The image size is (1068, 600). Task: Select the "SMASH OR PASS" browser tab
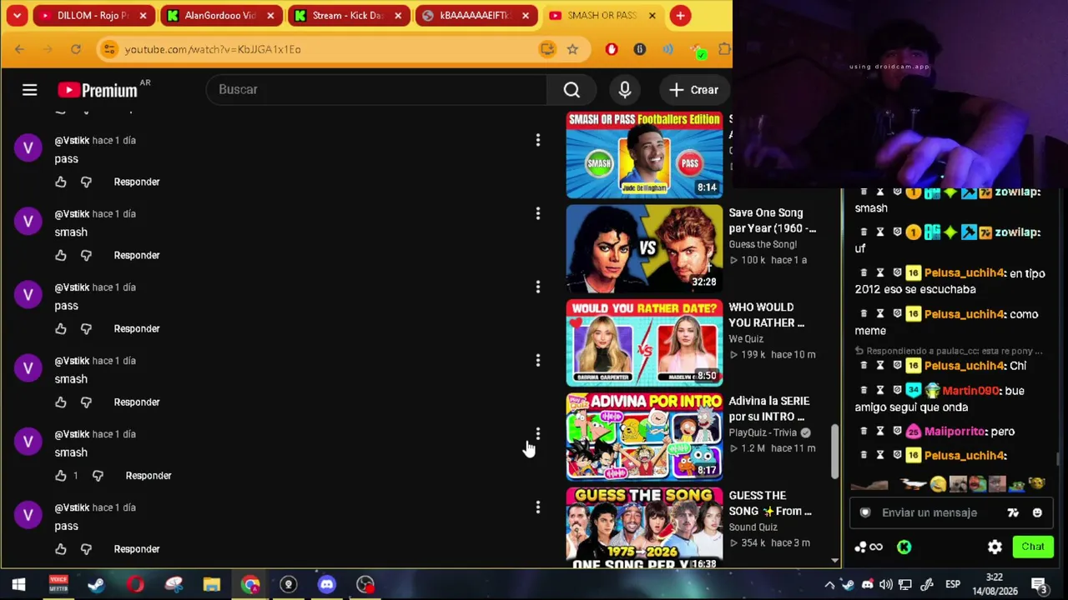601,15
